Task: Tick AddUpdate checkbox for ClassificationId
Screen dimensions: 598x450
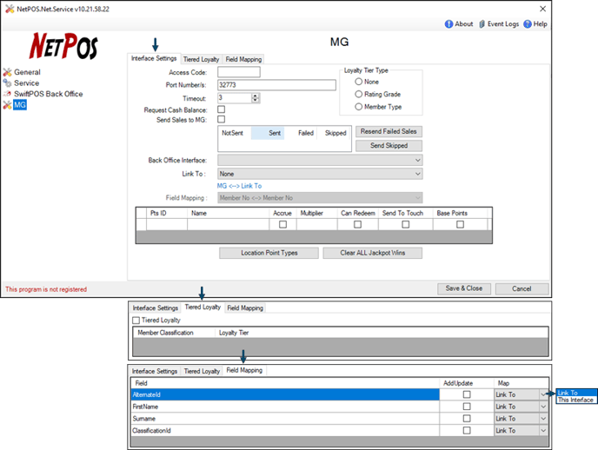Action: tap(467, 430)
